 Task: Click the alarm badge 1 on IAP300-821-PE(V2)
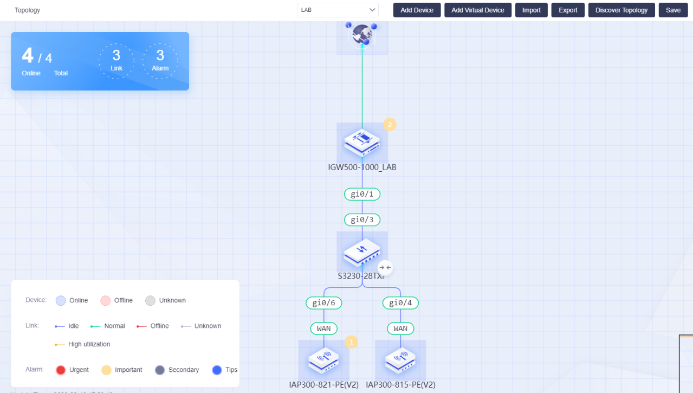[352, 342]
